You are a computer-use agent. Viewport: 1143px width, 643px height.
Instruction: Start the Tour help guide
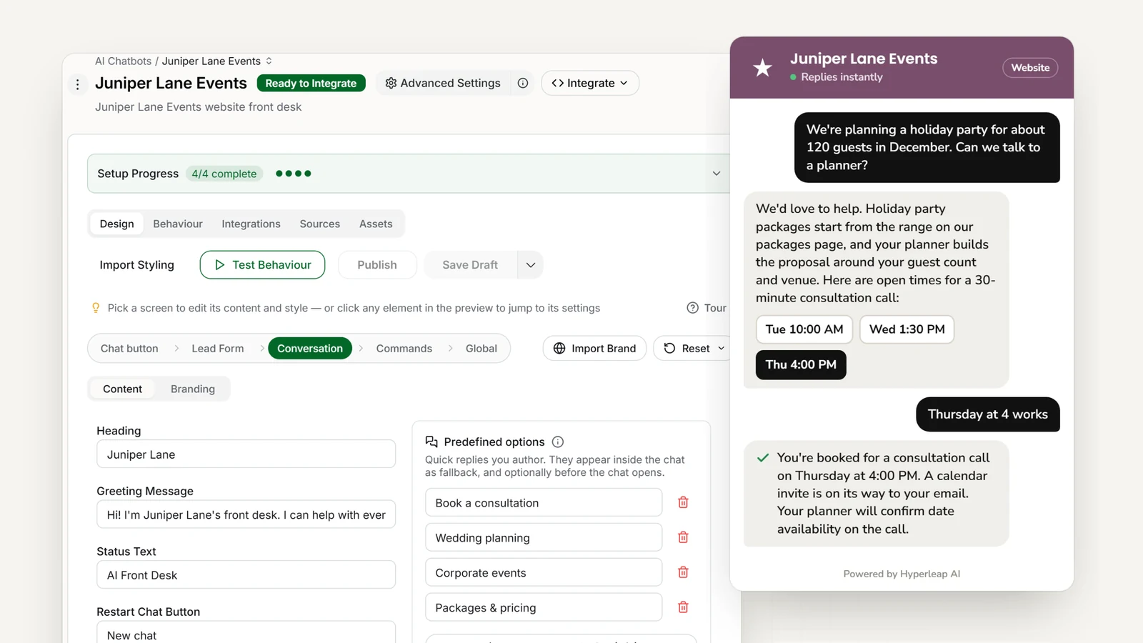coord(707,308)
